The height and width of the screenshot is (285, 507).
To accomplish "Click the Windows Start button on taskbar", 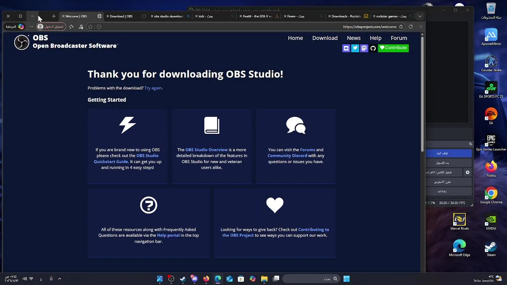I will click(347, 279).
